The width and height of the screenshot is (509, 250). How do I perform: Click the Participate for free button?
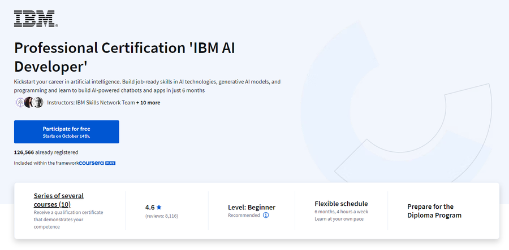tap(67, 132)
